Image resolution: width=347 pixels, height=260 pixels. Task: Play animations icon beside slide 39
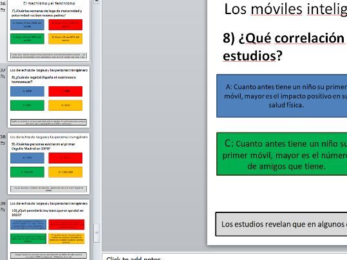coord(3,210)
